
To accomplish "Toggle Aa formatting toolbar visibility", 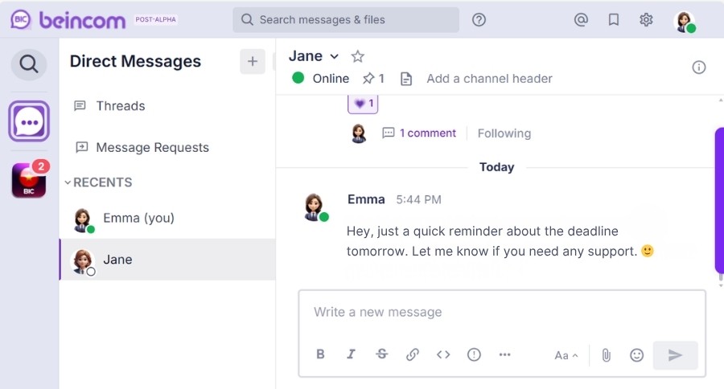I will click(x=566, y=355).
